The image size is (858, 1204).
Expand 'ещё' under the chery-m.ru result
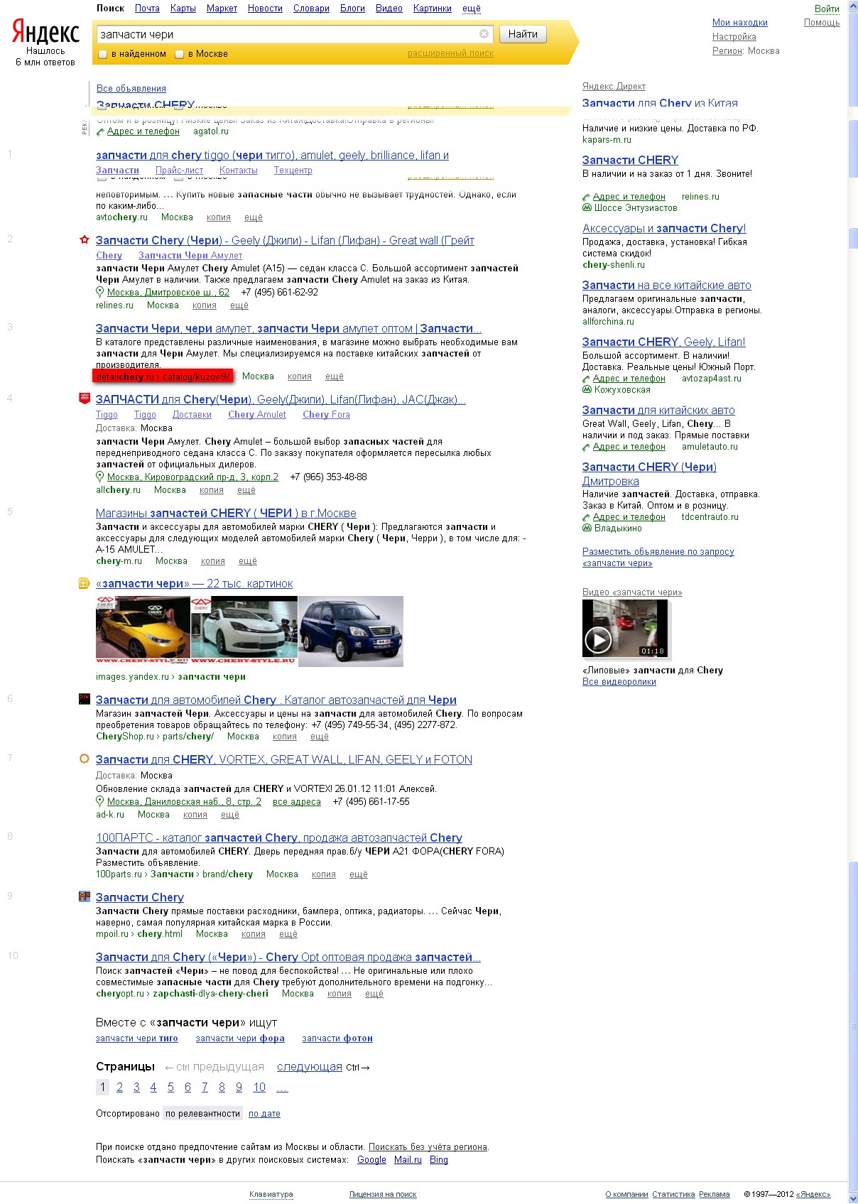tap(248, 561)
